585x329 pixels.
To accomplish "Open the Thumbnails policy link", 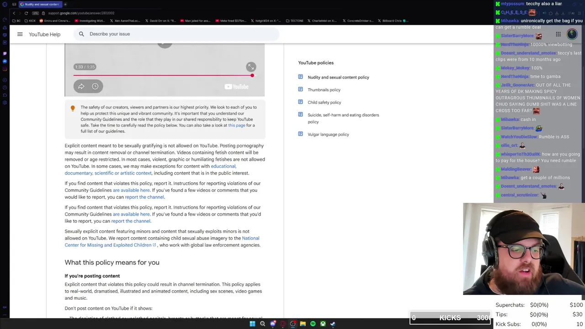I will 324,90.
